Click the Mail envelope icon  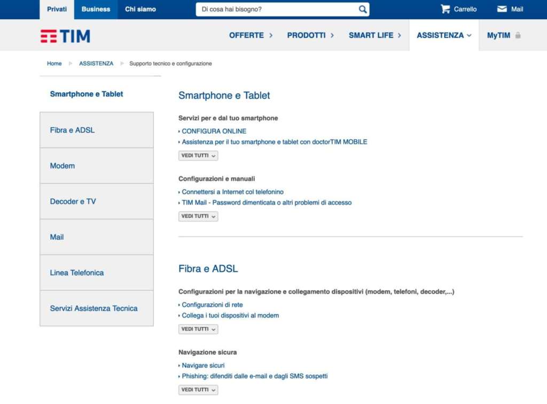coord(502,9)
